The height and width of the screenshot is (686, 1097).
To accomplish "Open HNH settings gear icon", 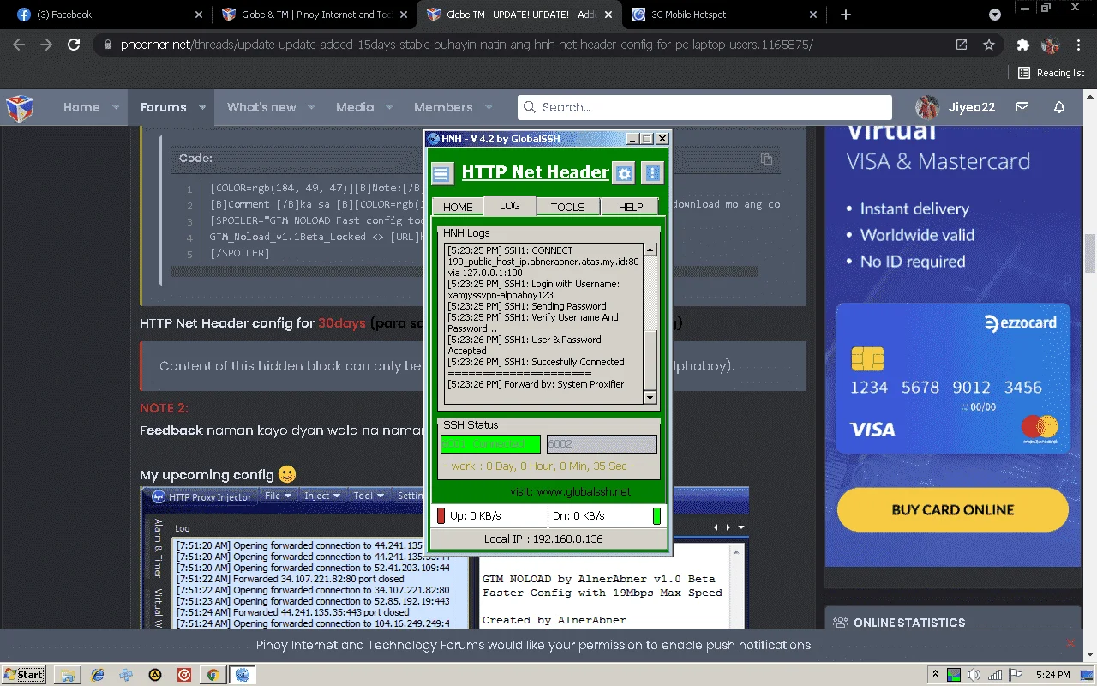I will [x=625, y=174].
